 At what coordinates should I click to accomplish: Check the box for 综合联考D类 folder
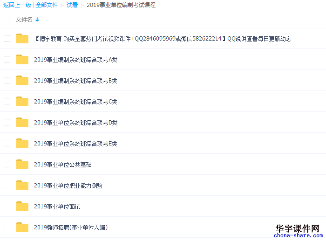click(x=7, y=123)
